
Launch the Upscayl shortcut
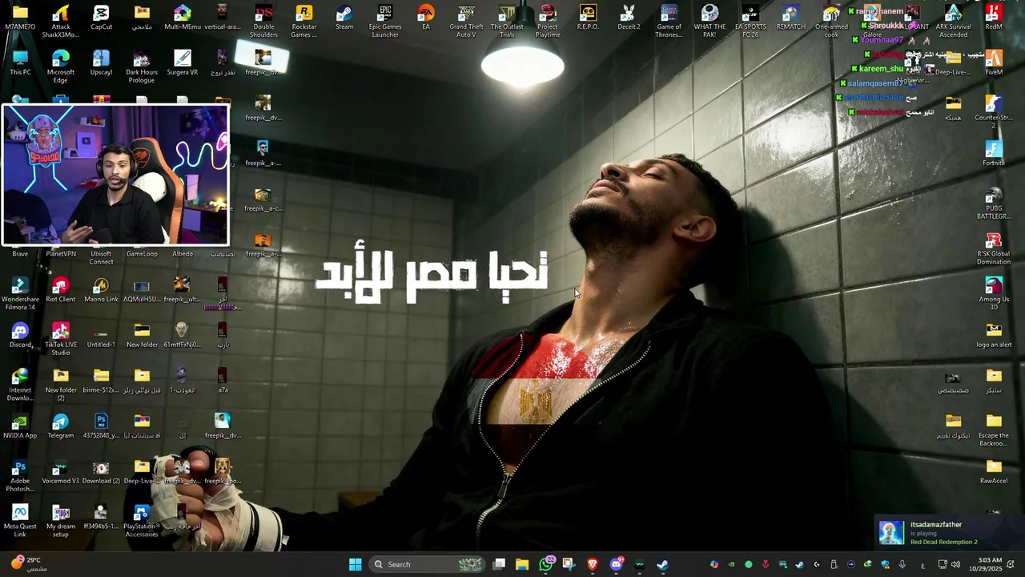coord(101,63)
